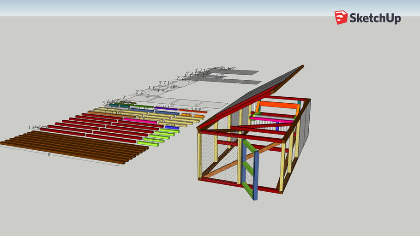Select the pink board in the lumber layout
The image size is (420, 236).
140,121
